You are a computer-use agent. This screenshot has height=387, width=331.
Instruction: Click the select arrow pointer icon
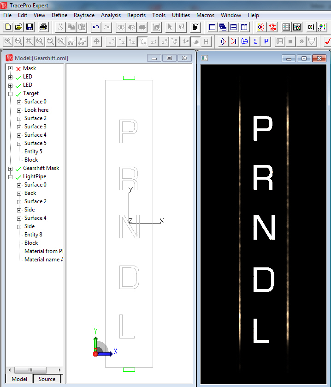coord(170,27)
